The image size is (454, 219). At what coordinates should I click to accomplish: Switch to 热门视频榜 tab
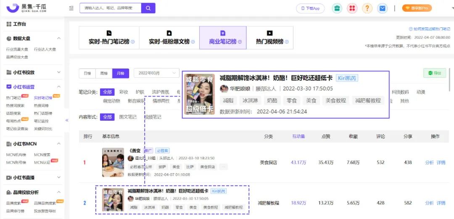(269, 38)
